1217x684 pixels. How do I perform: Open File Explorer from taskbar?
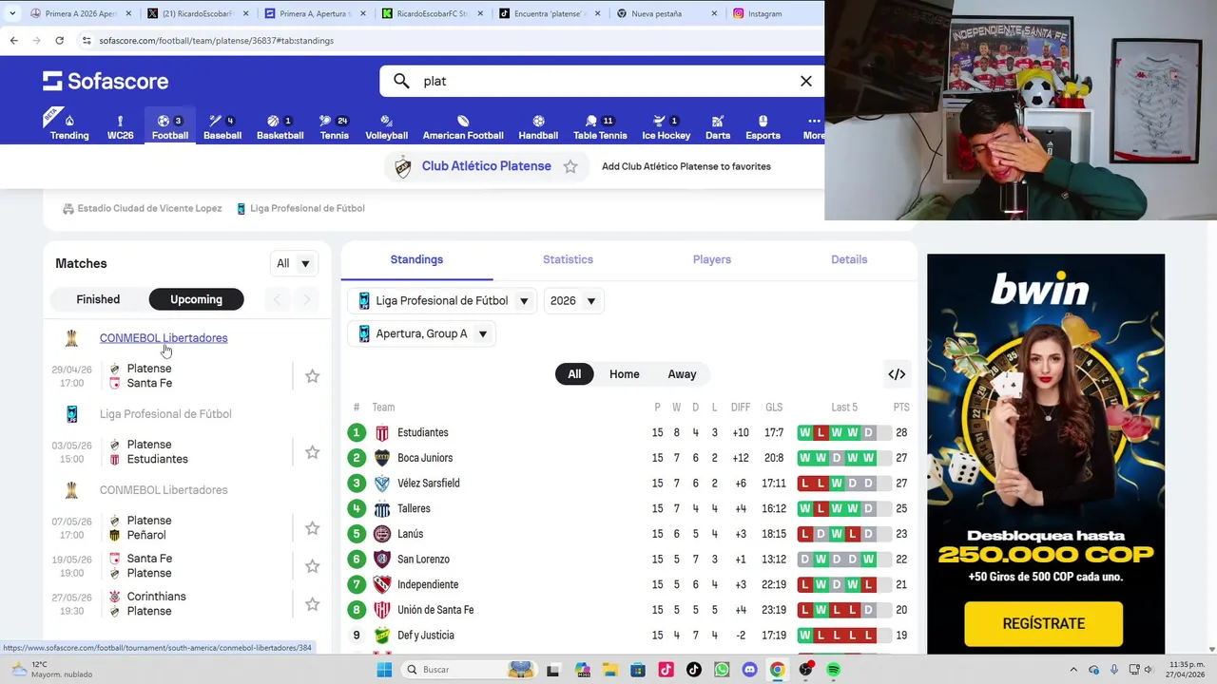[610, 670]
